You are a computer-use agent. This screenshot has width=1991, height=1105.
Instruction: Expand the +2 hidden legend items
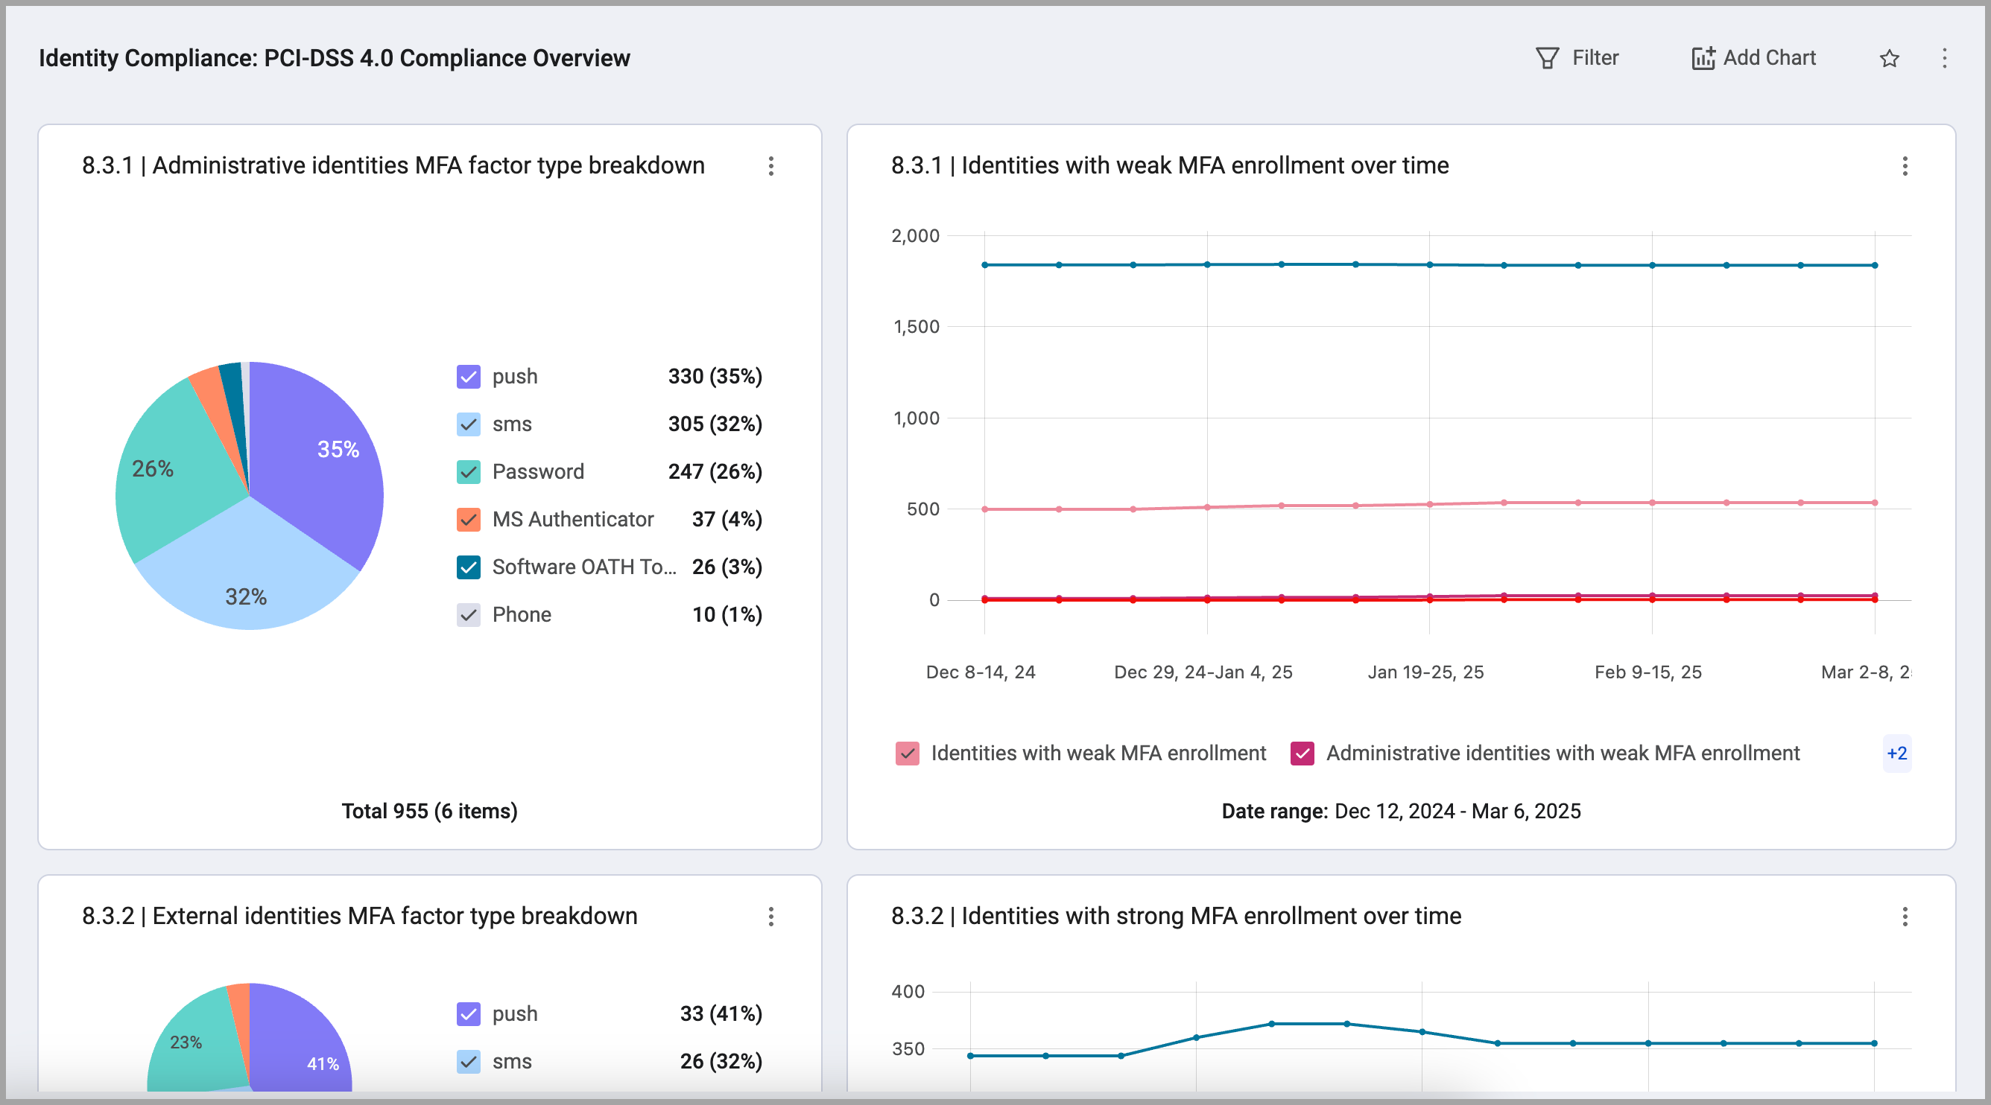point(1896,754)
